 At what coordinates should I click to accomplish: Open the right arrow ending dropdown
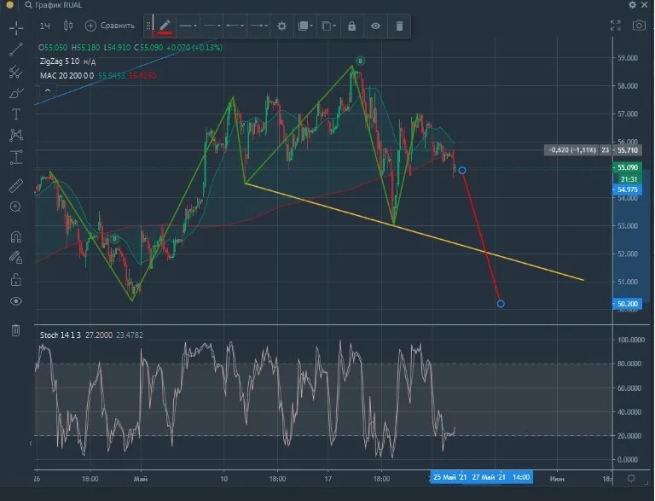tap(258, 26)
